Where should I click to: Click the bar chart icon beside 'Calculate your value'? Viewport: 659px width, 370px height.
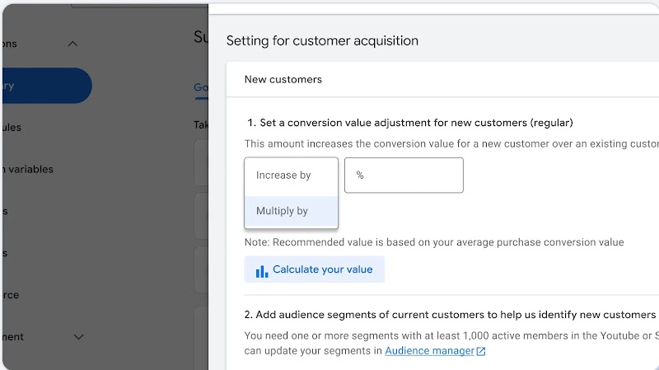[262, 271]
